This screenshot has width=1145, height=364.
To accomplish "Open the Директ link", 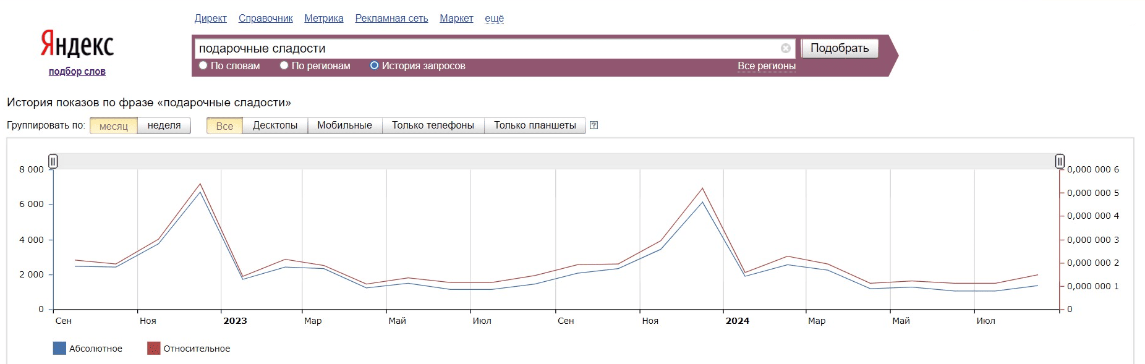I will click(x=210, y=19).
